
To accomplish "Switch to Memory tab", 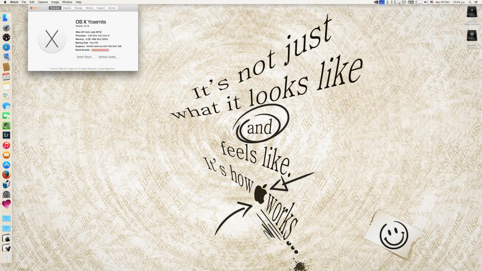I will 90,8.
